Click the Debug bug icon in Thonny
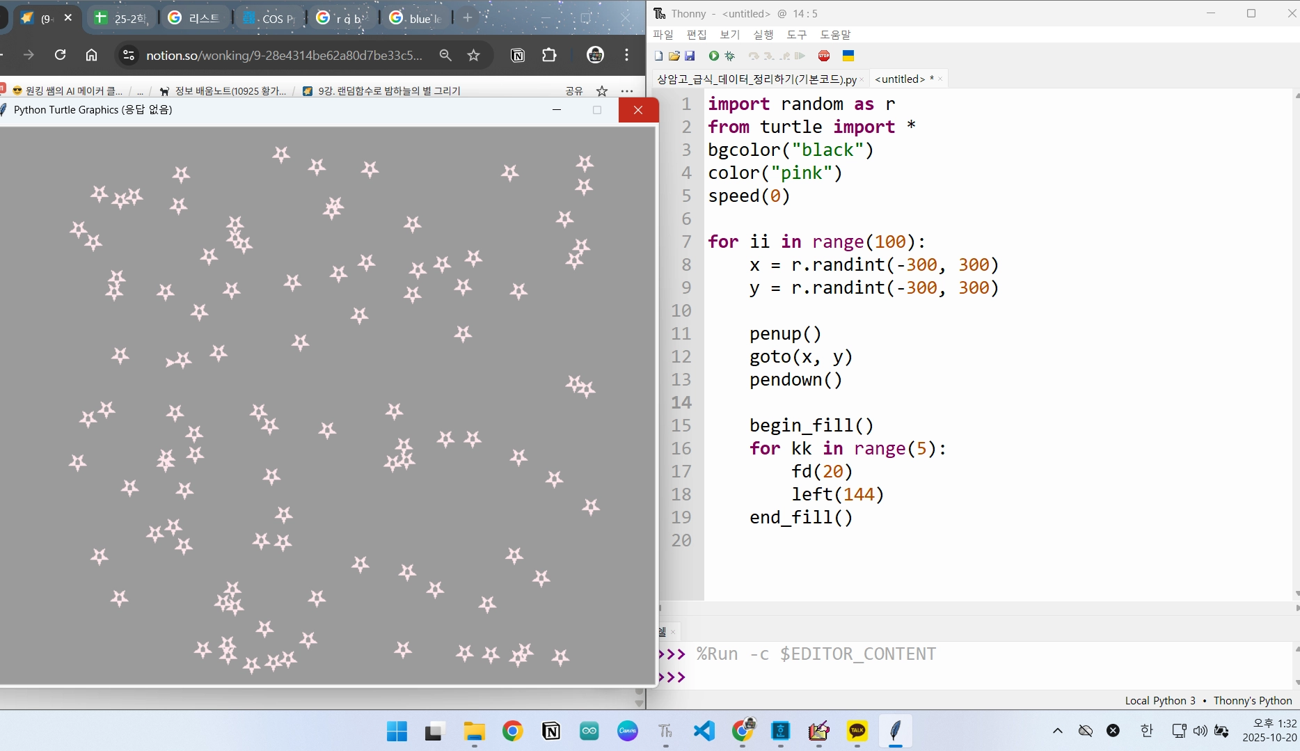Viewport: 1300px width, 751px height. [x=729, y=56]
